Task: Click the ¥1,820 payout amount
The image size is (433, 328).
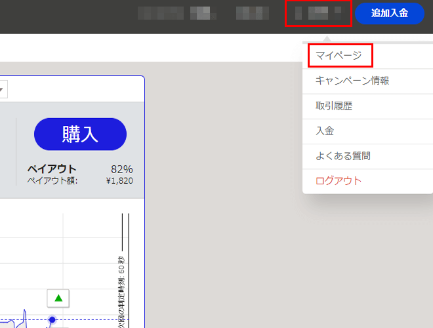Action: click(119, 181)
